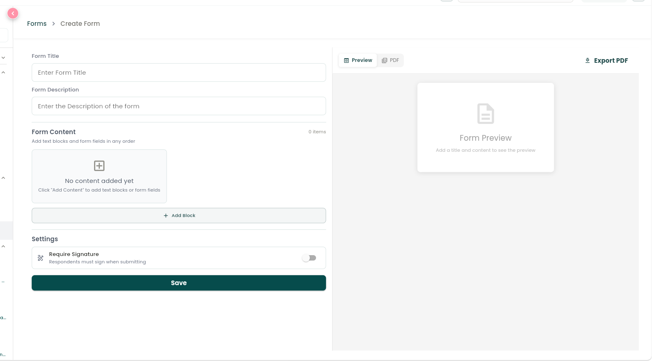Click the Forms breadcrumb link
Image resolution: width=652 pixels, height=361 pixels.
[x=37, y=24]
